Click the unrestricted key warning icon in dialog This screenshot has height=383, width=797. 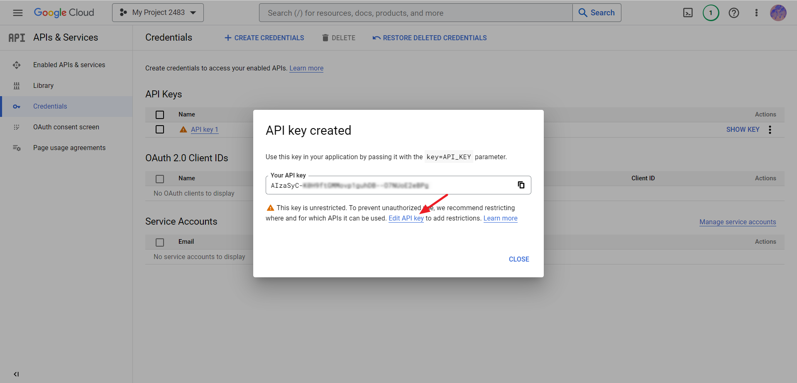tap(270, 208)
